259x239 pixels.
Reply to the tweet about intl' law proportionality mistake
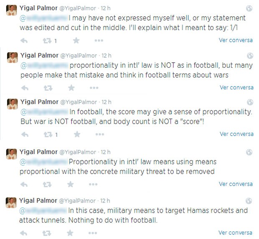24,88
